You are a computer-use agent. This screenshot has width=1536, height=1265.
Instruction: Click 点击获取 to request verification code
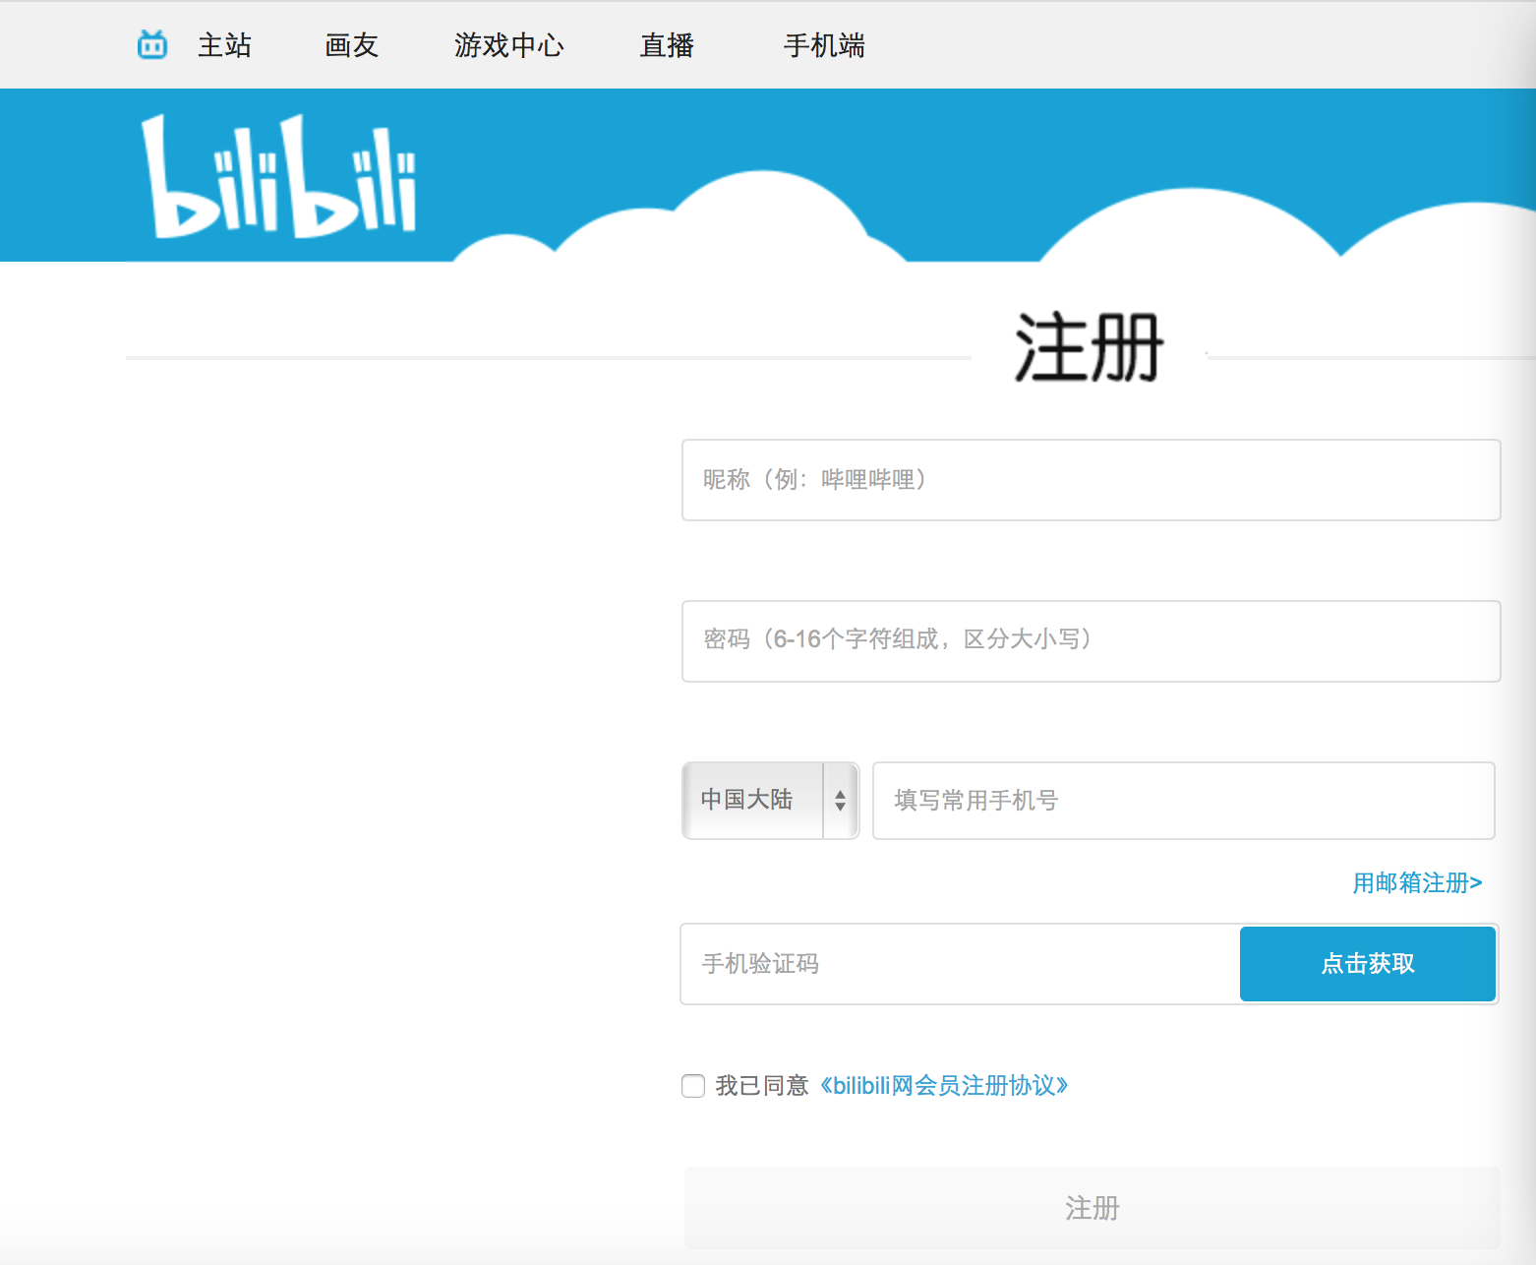click(x=1367, y=964)
